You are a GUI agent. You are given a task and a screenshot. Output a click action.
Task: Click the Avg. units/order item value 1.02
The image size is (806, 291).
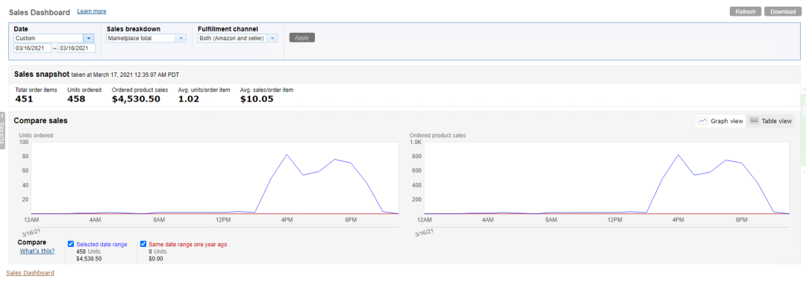(x=189, y=98)
